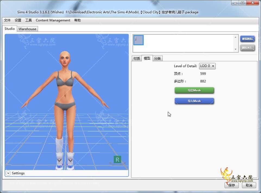Minimize the Sims 4 Studio window
Screen dimensions: 261x193
pyautogui.click(x=235, y=3)
